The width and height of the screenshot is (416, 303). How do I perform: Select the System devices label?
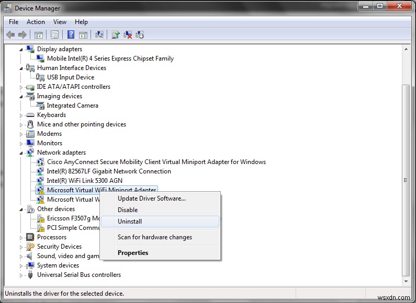pos(58,265)
